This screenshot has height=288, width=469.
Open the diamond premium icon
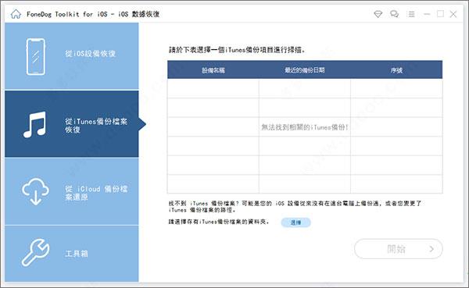click(x=378, y=14)
